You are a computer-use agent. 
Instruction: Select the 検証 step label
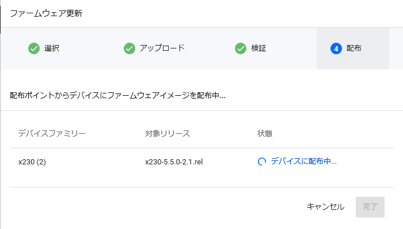(258, 48)
